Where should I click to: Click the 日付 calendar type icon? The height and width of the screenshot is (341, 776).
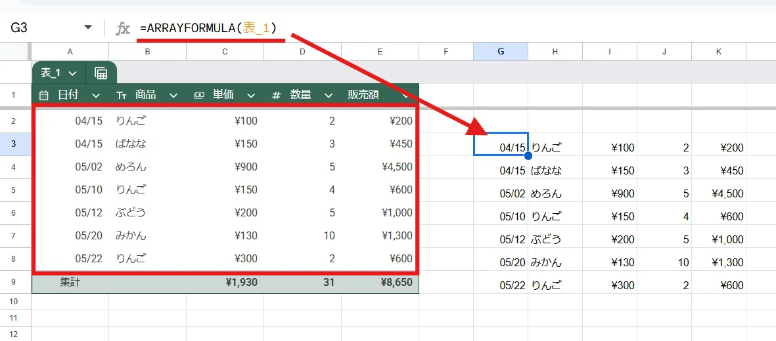pos(43,95)
